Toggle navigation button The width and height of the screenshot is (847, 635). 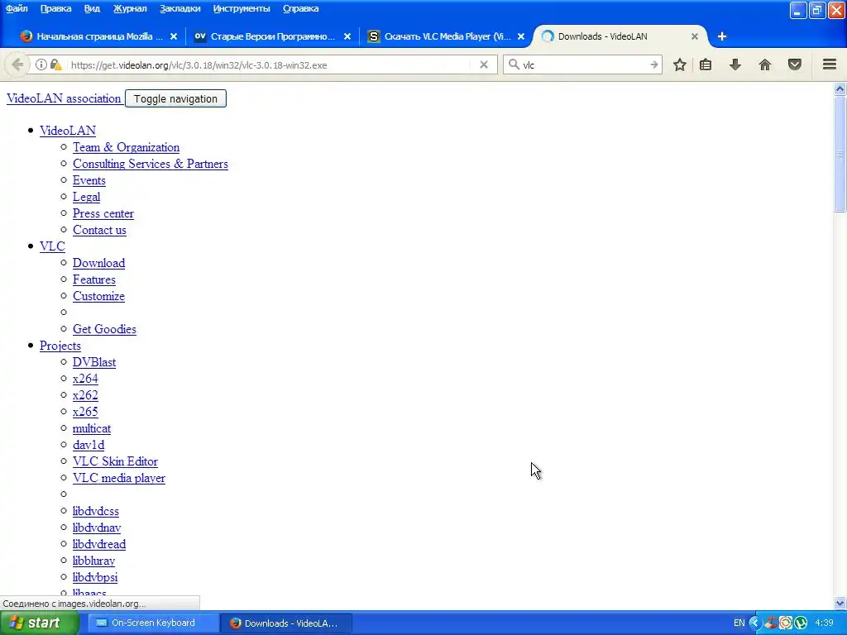(175, 99)
